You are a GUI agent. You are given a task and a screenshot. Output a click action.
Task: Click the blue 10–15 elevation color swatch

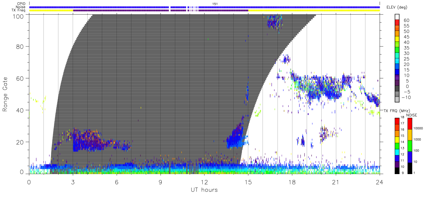tap(397, 73)
